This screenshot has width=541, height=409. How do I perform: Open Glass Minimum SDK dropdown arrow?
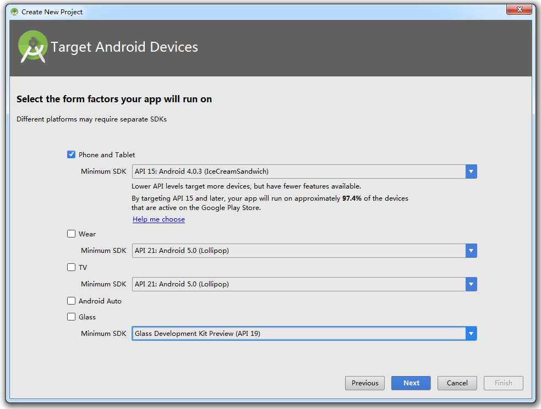coord(471,334)
